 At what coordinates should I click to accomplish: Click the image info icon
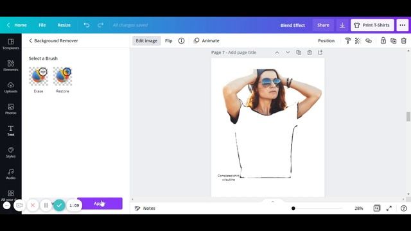tap(181, 40)
